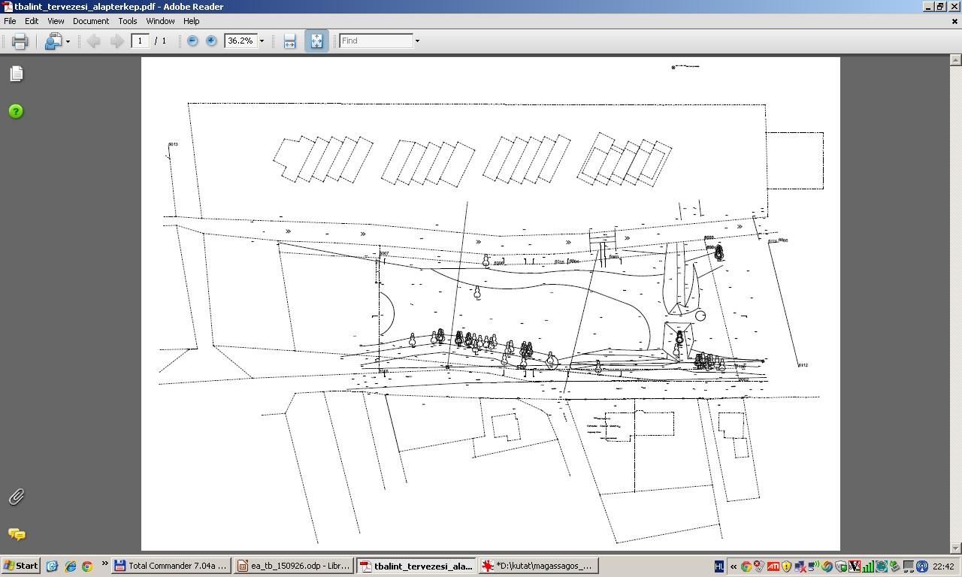
Task: Click the 22:42 clock in taskbar
Action: click(x=943, y=566)
